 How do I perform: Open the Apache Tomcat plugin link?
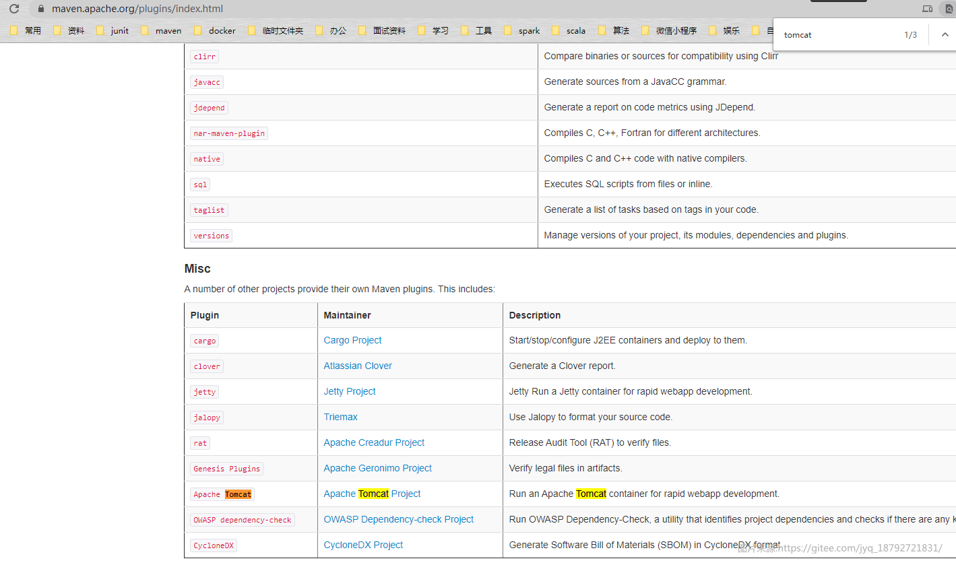pyautogui.click(x=222, y=494)
